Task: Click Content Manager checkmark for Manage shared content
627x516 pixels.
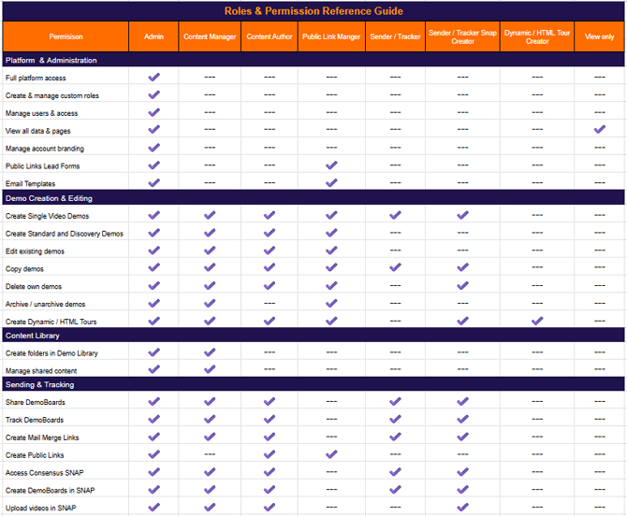Action: (210, 369)
